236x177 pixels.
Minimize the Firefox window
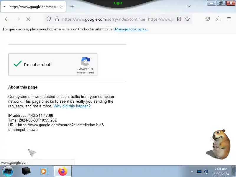pyautogui.click(x=211, y=3)
